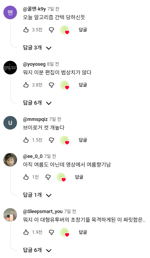Screen dimensions: 150x258
Task: Open the @Sleepsmart_you channel link
Action: (x=43, y=212)
